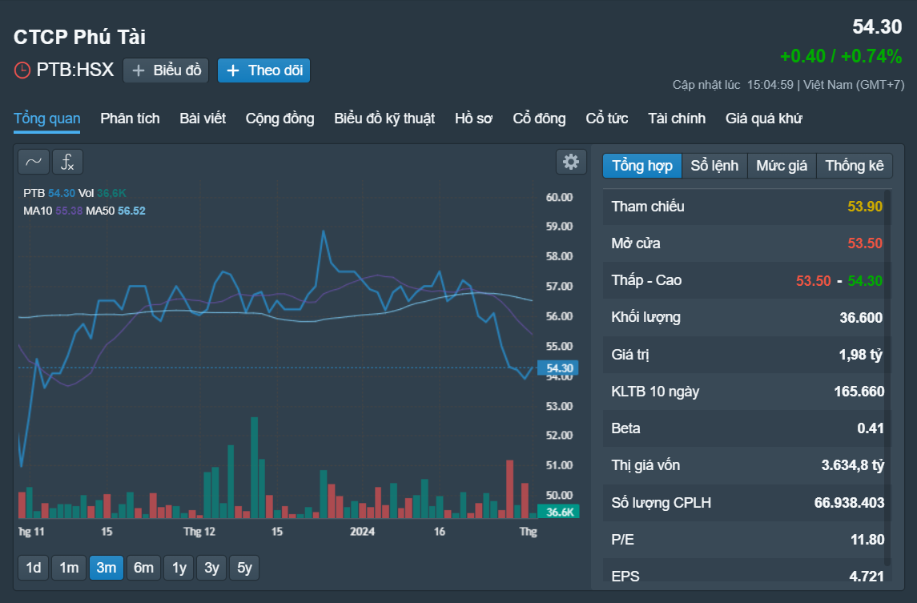Open the Biểu đồ kỹ thuật tab
Screen dimensions: 917x603
pyautogui.click(x=384, y=119)
